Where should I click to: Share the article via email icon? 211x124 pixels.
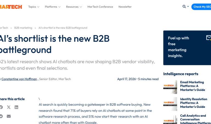[9, 116]
